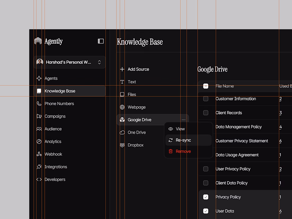Screen dimensions: 292x219
Task: Collapse the sidebar with the panel icon
Action: pos(101,41)
